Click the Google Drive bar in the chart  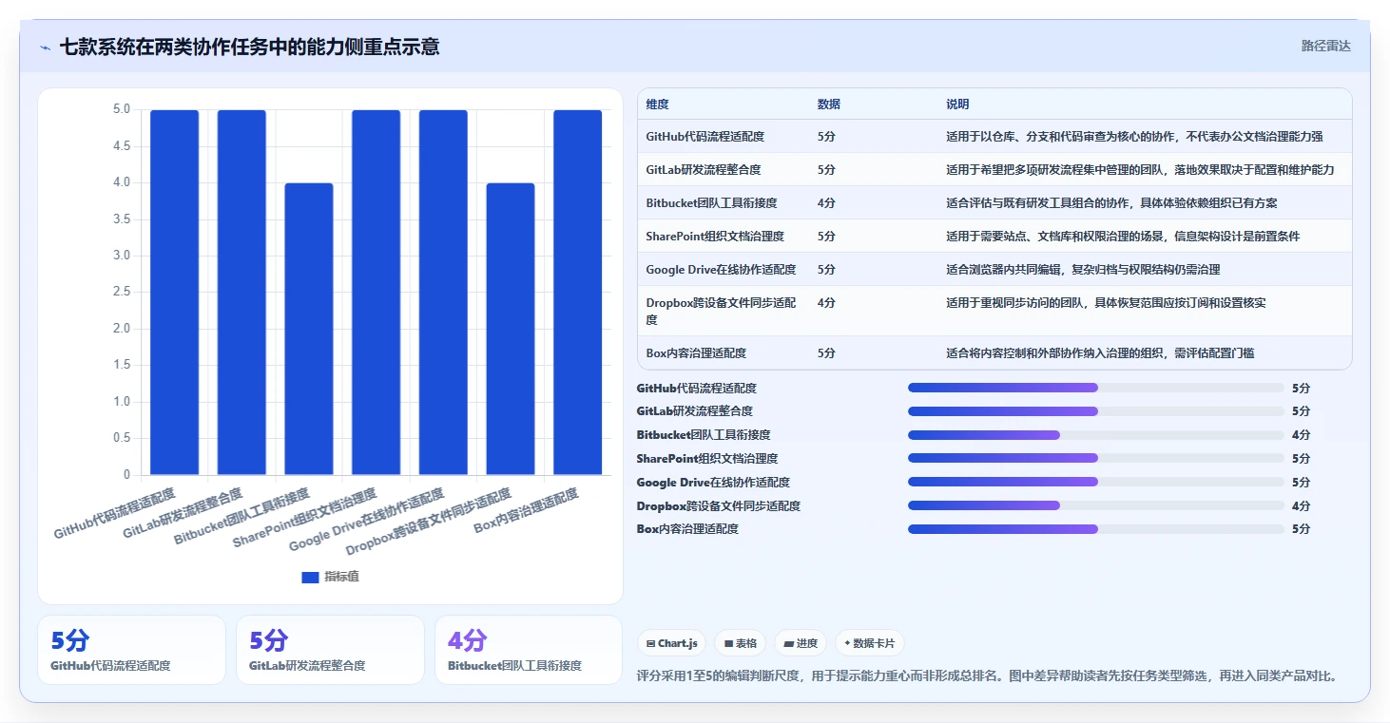click(443, 293)
